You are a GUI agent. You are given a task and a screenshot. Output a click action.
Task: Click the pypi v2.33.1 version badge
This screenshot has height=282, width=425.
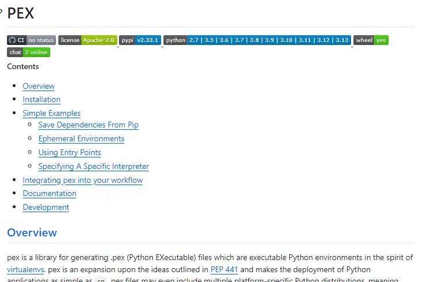pyautogui.click(x=140, y=40)
